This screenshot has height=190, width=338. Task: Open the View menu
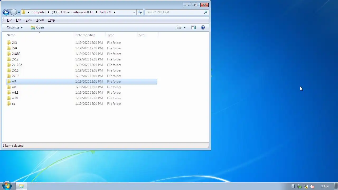29,20
